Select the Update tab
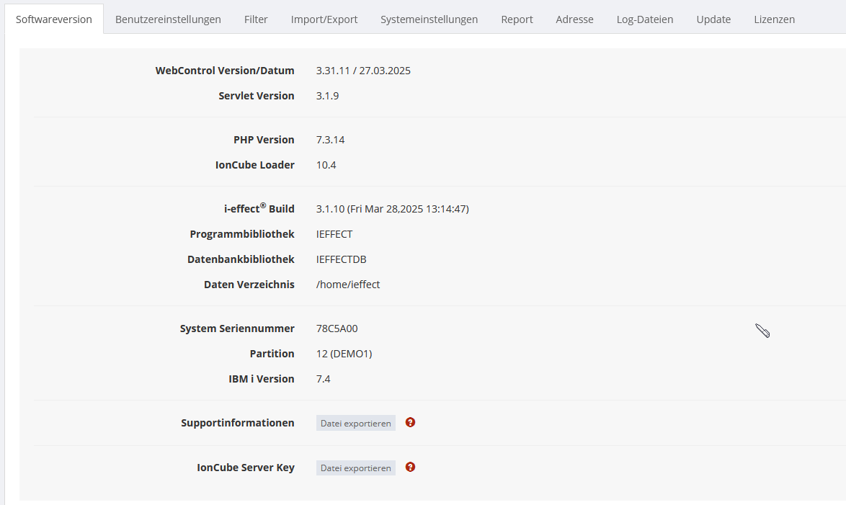 click(x=713, y=19)
